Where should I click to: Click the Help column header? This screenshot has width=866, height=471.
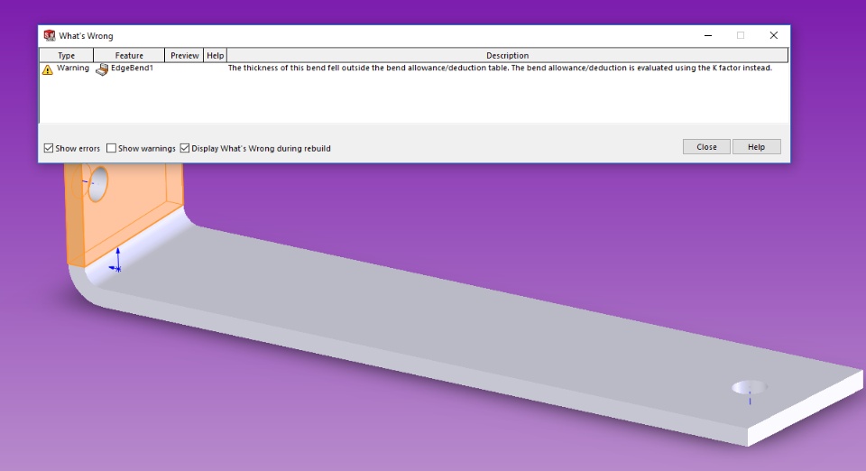(216, 55)
